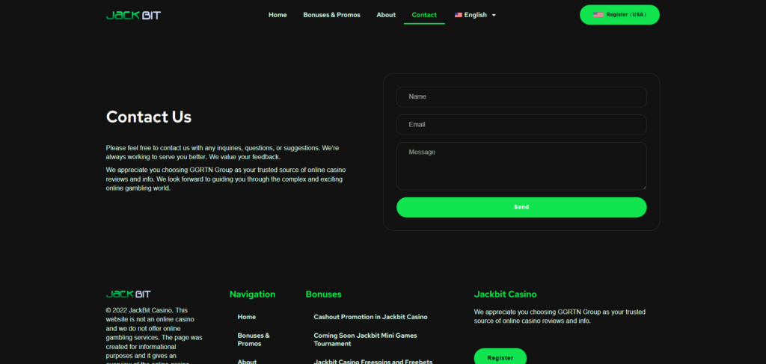Click the Navigation footer heading

(x=252, y=294)
